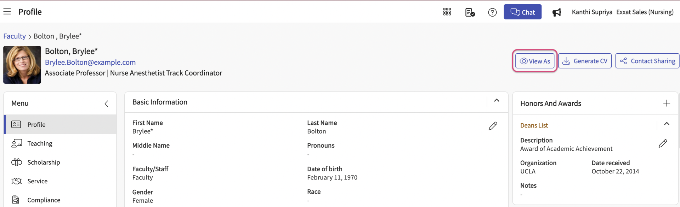Image resolution: width=680 pixels, height=207 pixels.
Task: Collapse the Deans List award details
Action: 667,124
